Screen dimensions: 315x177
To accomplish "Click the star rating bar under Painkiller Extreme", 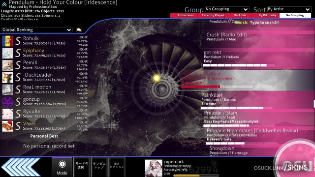I will click(236, 108).
